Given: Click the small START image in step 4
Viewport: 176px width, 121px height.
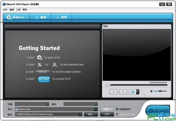Looking at the screenshot, I should (44, 79).
